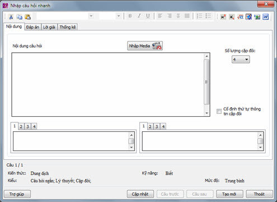The height and width of the screenshot is (202, 277).
Task: Click the question content scrollbar thumb
Action: tap(206, 82)
